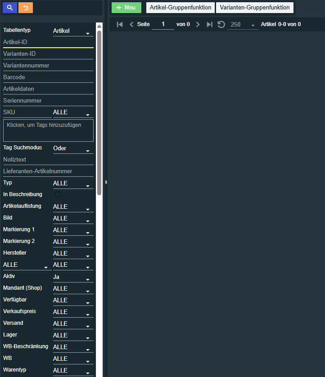Viewport: 325px width, 377px height.
Task: Open the Tabellentyp dropdown
Action: point(73,31)
